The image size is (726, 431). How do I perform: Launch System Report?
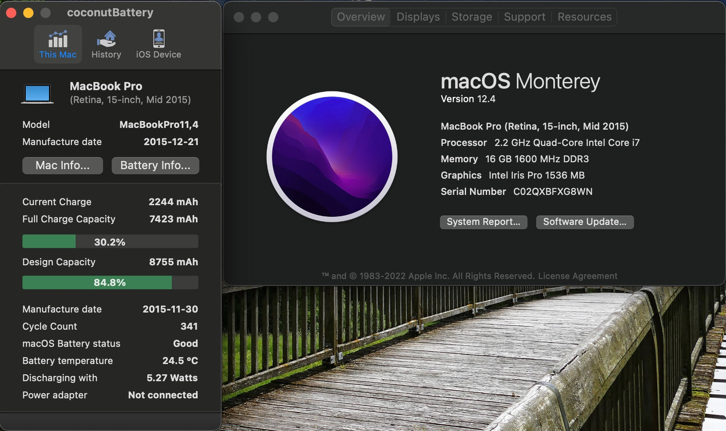483,222
